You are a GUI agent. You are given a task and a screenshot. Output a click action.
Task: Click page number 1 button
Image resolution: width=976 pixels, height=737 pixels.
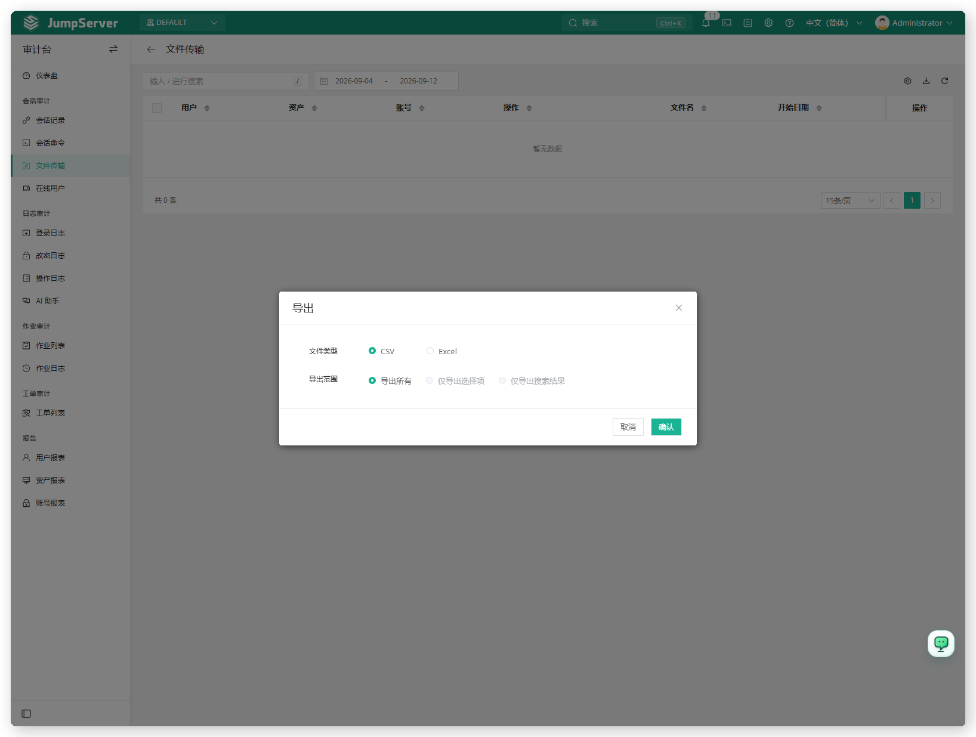pyautogui.click(x=912, y=200)
